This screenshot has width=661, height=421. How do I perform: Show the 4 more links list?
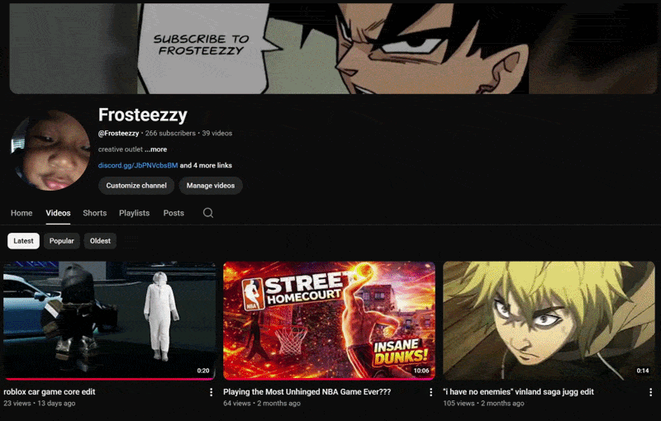click(x=206, y=165)
